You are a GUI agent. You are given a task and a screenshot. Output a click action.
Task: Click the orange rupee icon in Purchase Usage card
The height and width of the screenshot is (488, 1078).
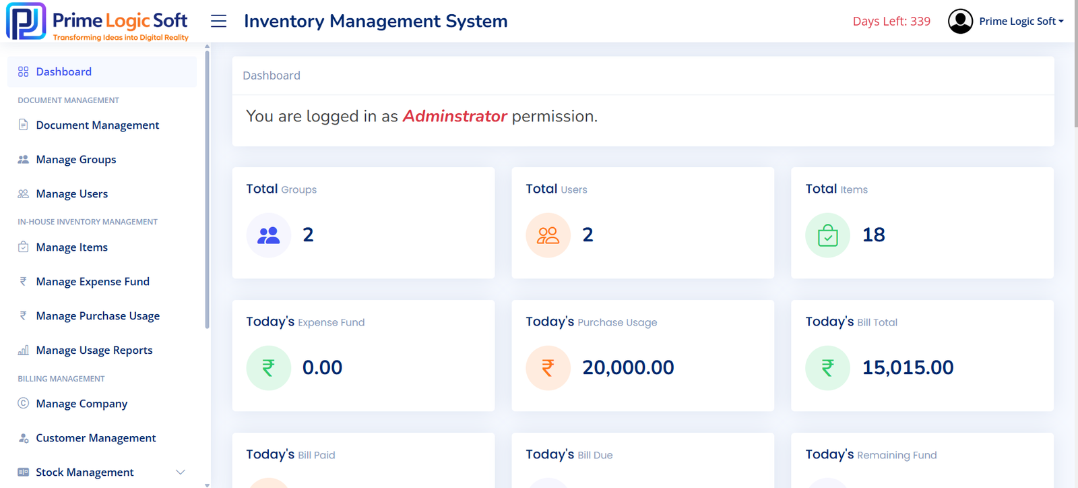click(x=548, y=368)
